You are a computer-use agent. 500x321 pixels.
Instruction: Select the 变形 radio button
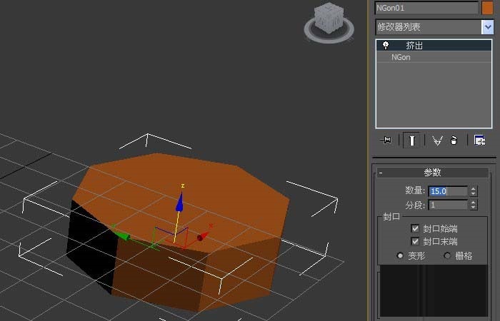(x=400, y=255)
